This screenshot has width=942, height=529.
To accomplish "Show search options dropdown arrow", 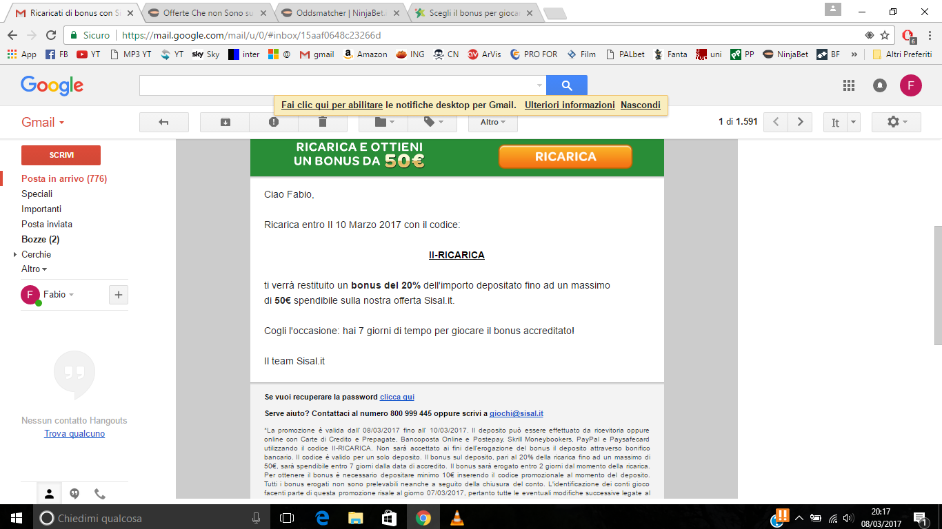I will 539,85.
